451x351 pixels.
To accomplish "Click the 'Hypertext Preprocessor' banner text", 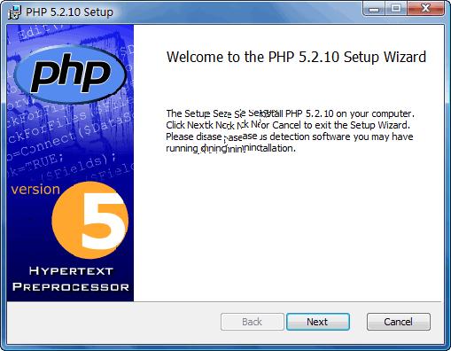I will (71, 279).
